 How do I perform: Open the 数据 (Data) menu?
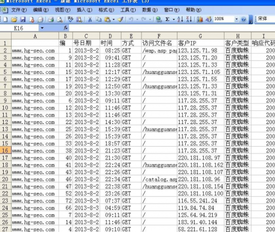(148, 10)
